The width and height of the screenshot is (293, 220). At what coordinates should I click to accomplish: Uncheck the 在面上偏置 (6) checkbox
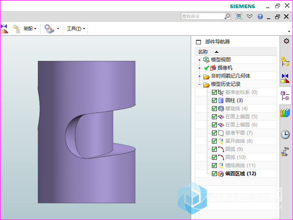[214, 125]
